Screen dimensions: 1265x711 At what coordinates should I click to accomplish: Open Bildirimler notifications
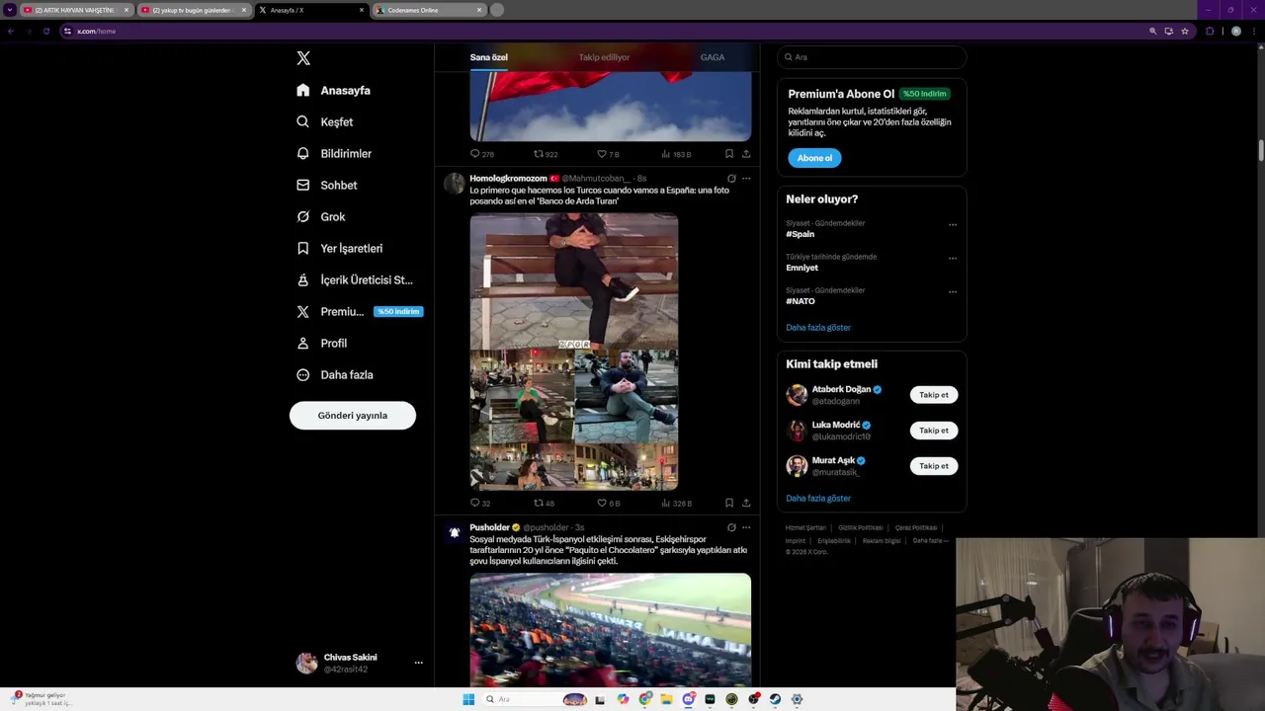click(334, 153)
